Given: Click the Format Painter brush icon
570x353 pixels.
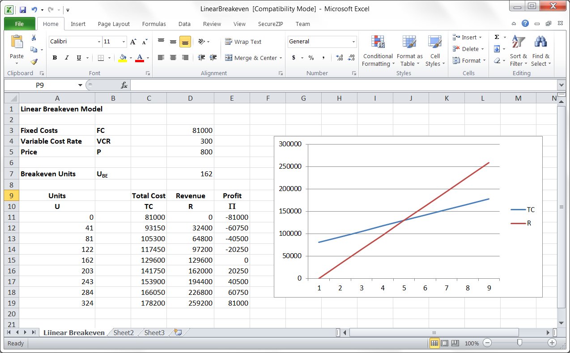Looking at the screenshot, I should click(34, 61).
